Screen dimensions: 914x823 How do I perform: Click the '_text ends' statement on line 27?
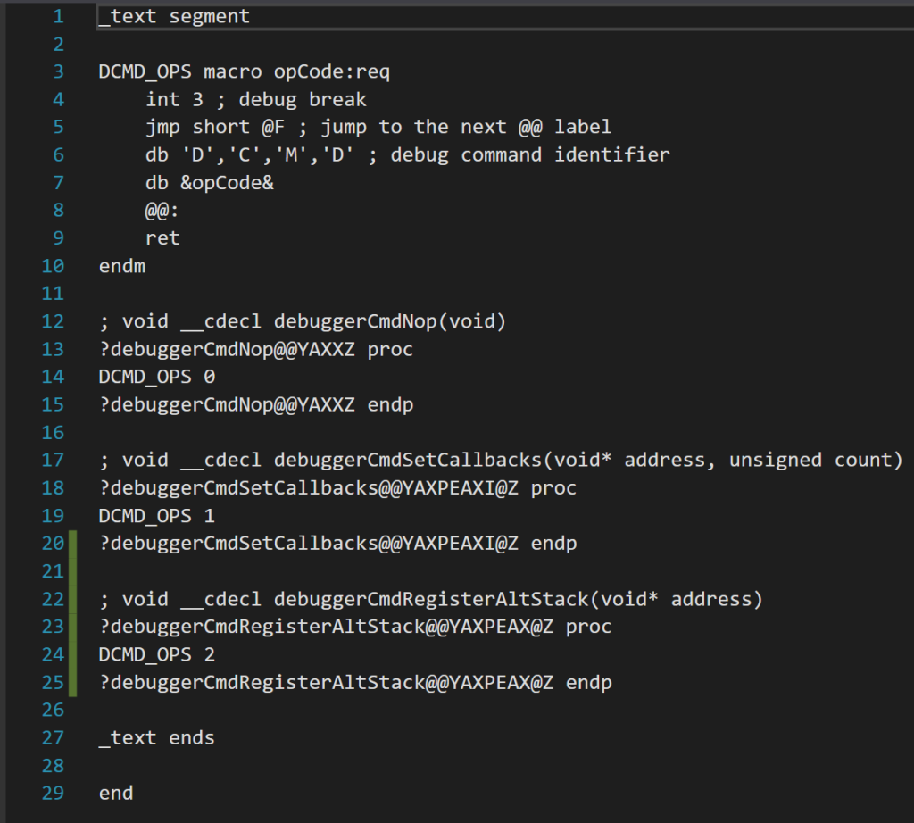156,737
